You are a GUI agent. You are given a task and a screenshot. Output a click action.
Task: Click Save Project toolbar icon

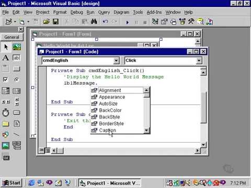[x=55, y=22]
